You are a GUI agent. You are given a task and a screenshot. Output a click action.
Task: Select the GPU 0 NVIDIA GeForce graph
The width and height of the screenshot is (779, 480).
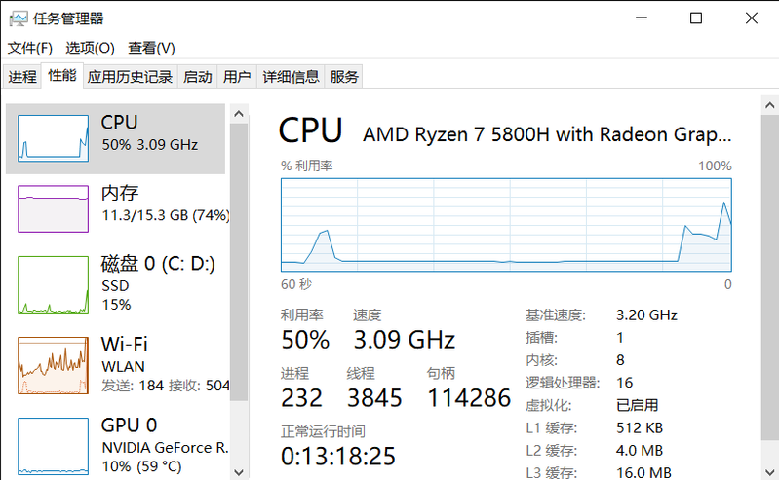click(x=54, y=446)
